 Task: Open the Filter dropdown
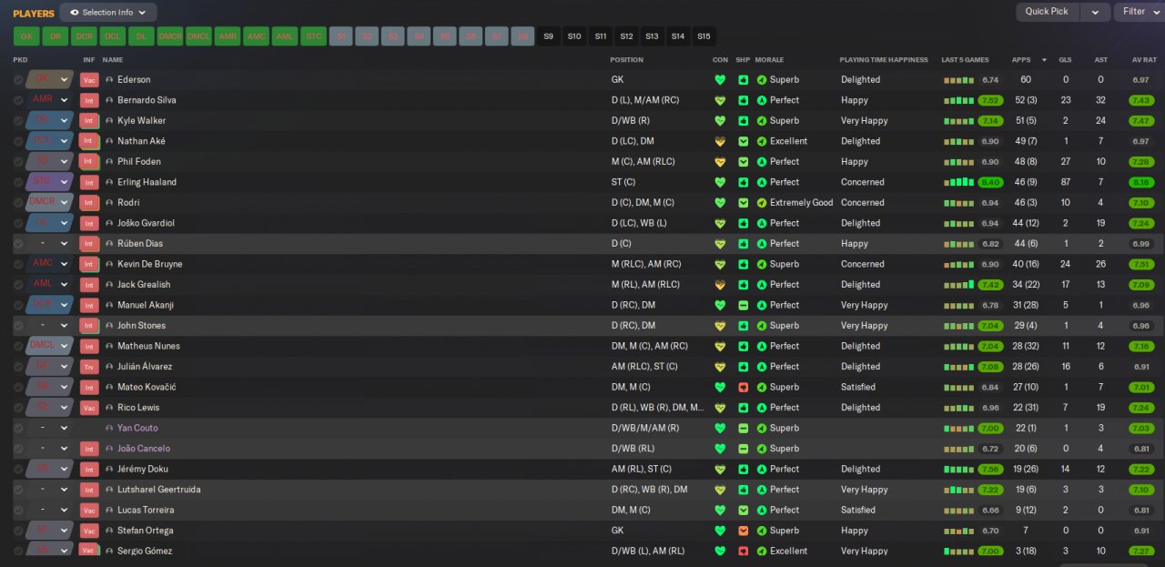[1140, 12]
